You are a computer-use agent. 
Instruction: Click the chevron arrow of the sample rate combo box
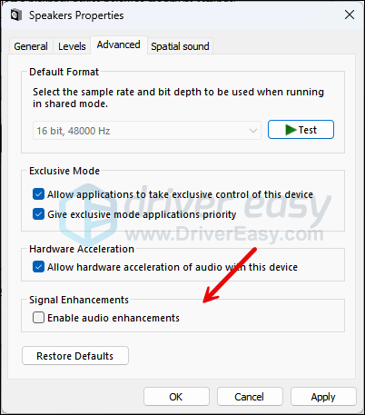(x=253, y=131)
